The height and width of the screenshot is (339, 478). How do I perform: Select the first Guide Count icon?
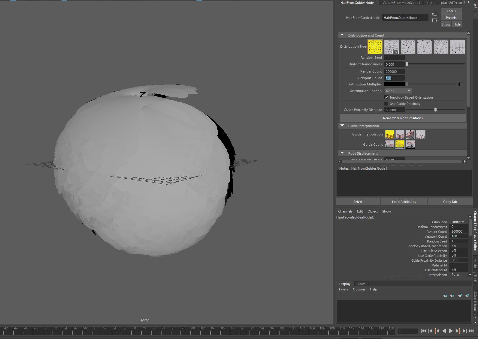(x=389, y=144)
